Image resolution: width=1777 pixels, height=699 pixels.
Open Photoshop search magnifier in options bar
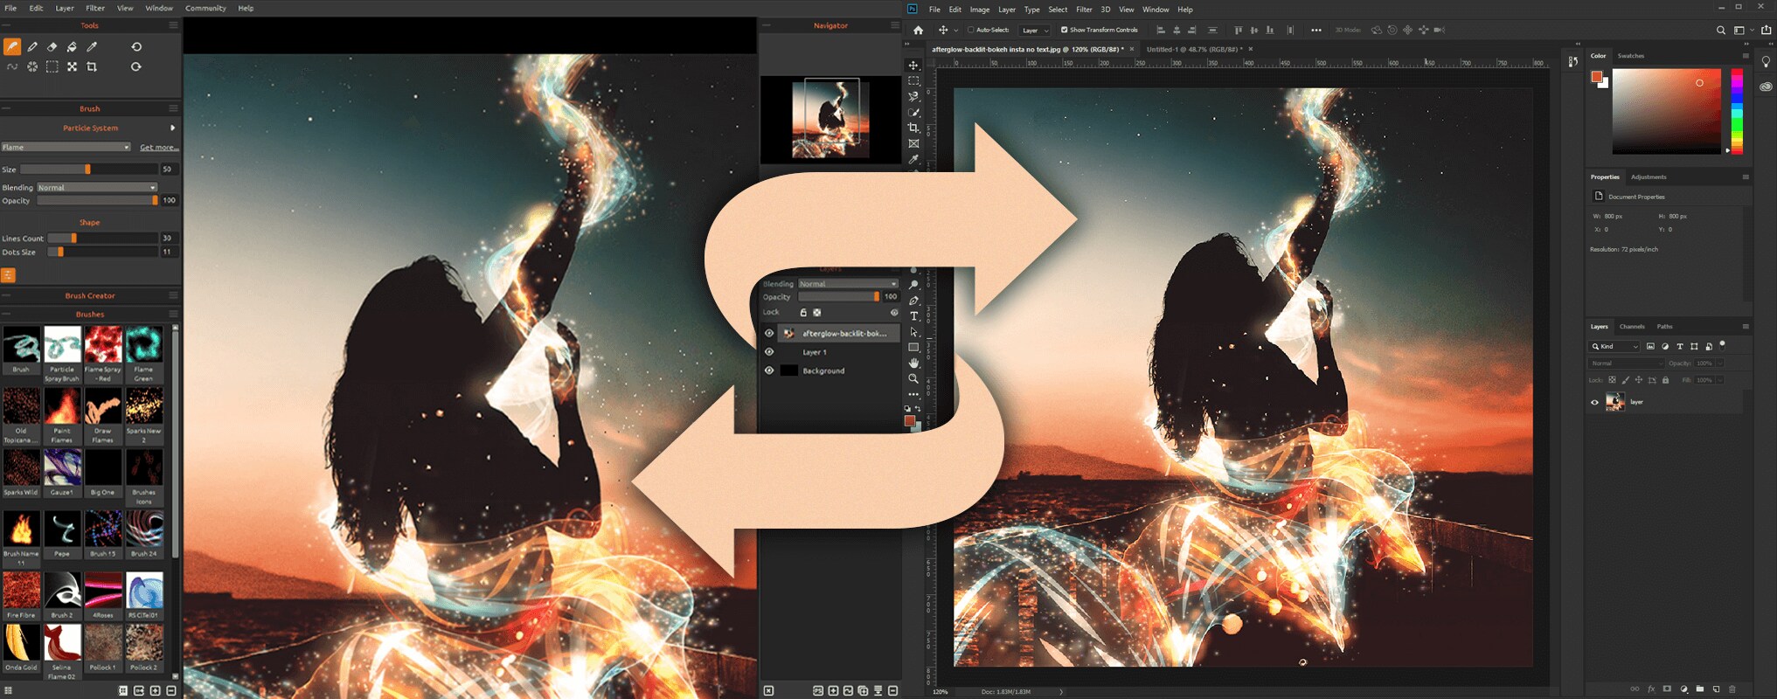coord(1721,30)
